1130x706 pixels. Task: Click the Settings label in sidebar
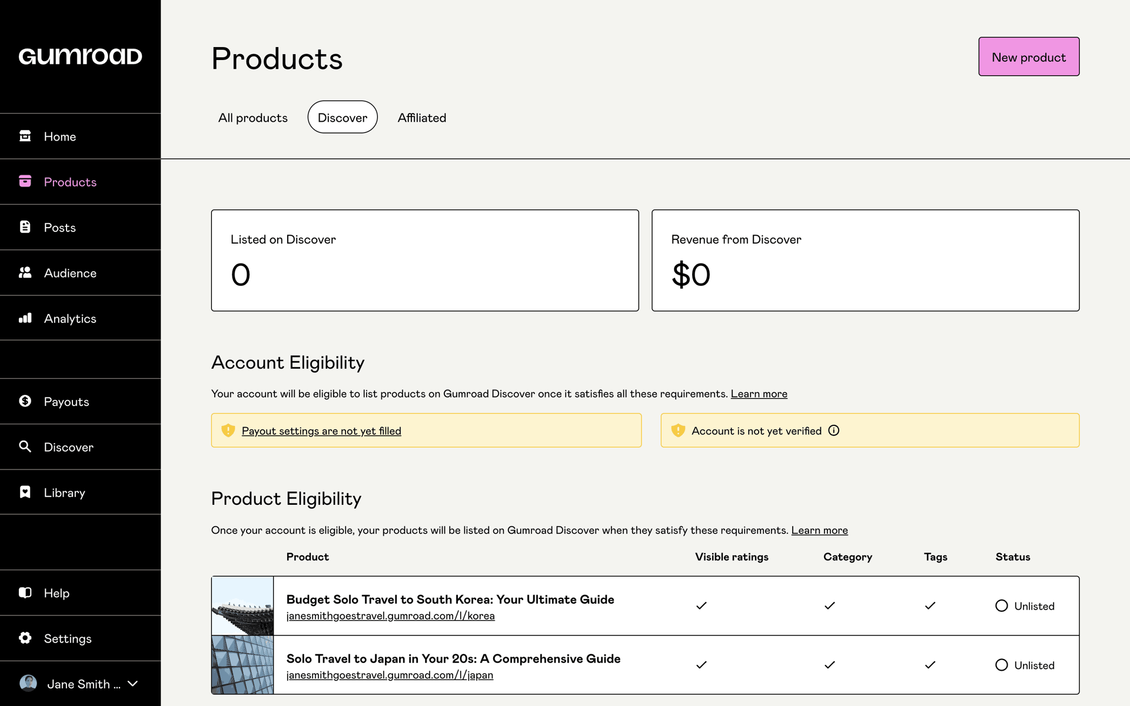pyautogui.click(x=68, y=639)
